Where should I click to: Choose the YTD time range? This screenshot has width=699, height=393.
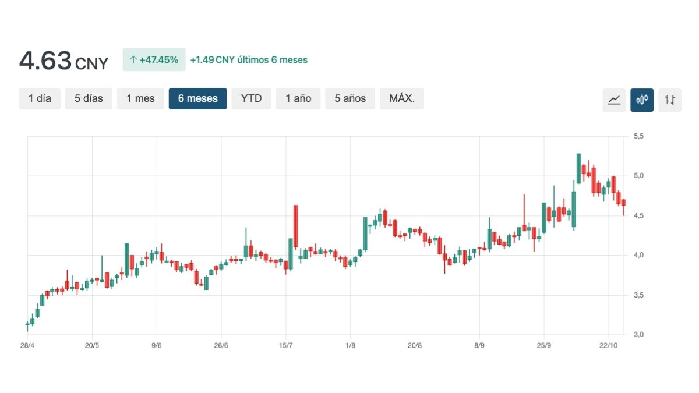pos(251,98)
